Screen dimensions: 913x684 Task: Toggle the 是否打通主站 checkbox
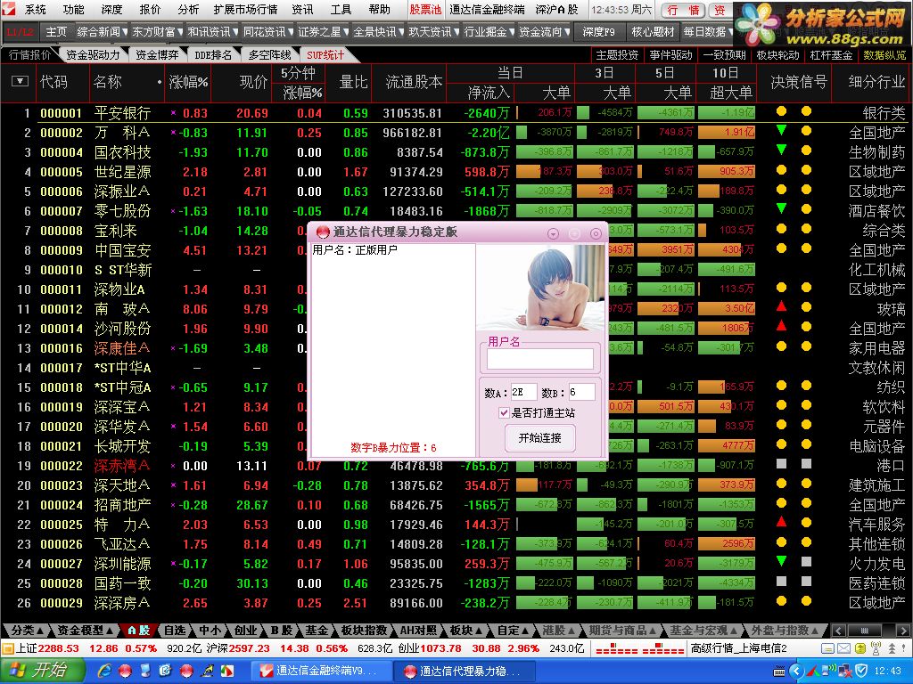(x=505, y=413)
